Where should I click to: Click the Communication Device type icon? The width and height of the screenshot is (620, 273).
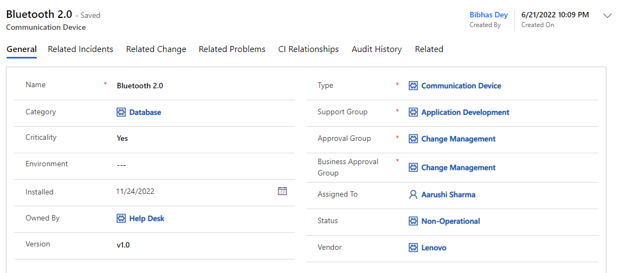(414, 86)
